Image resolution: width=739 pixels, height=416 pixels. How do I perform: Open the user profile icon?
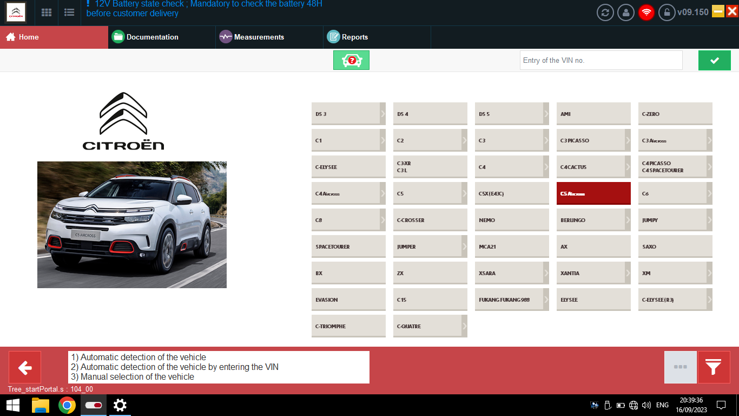click(626, 12)
